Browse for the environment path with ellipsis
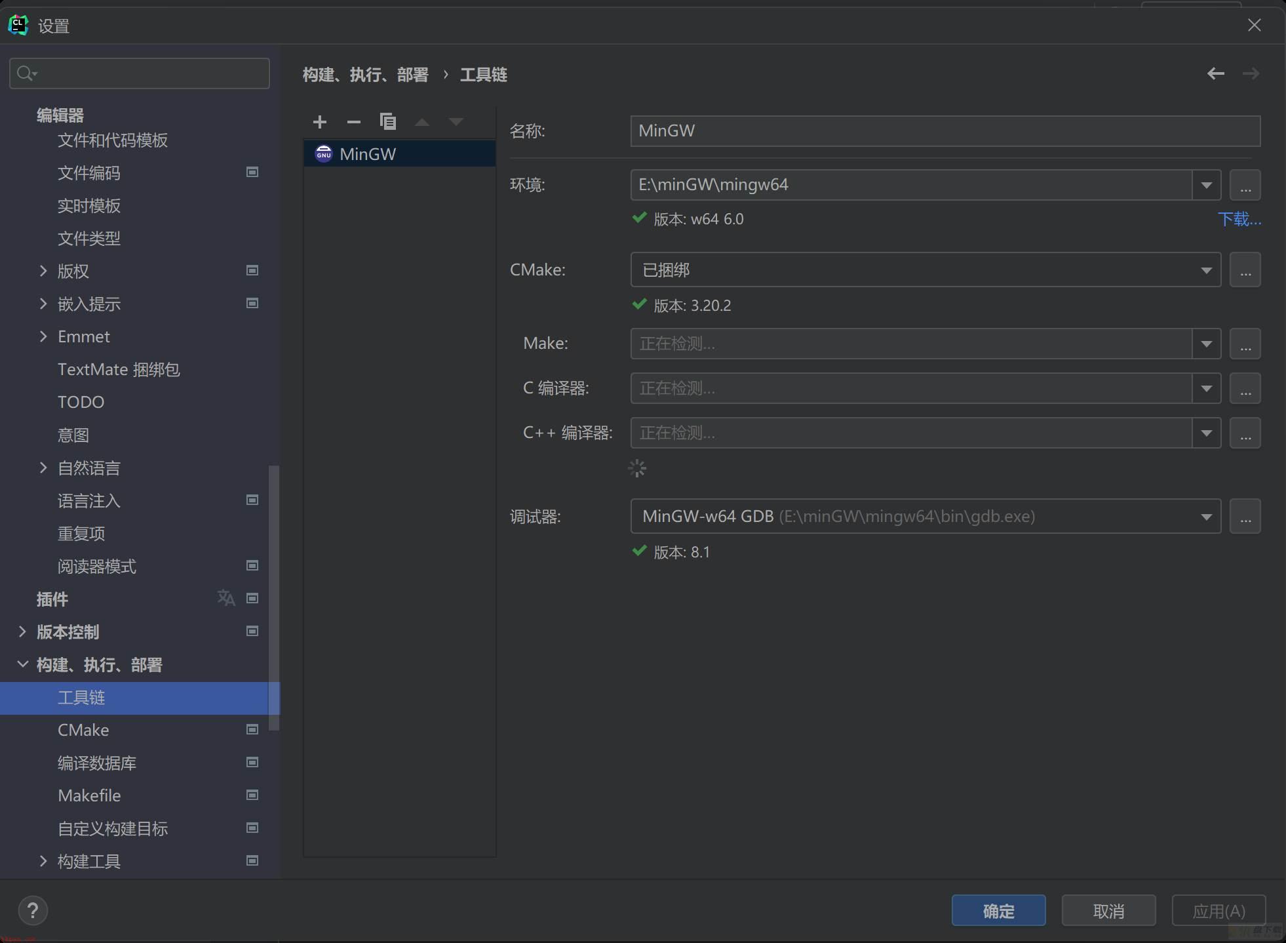The height and width of the screenshot is (943, 1286). coord(1245,185)
